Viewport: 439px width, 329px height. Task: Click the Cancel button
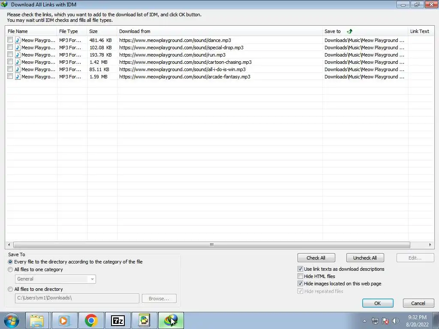(x=418, y=303)
